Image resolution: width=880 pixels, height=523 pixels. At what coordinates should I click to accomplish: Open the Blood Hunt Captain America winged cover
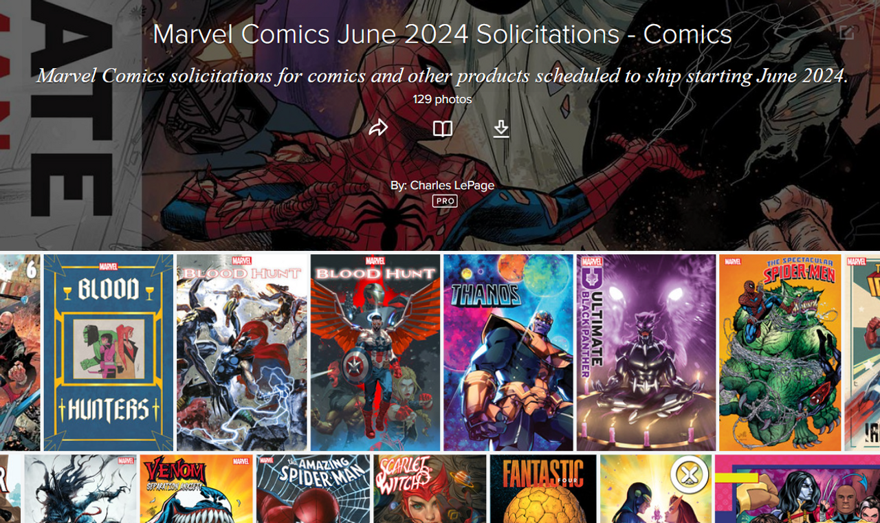[375, 353]
